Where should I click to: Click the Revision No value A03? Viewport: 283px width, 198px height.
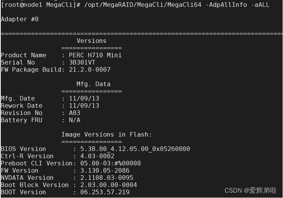[74, 113]
